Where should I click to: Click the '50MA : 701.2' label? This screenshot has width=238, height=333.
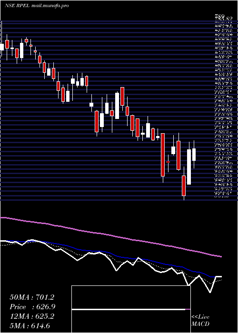coord(32,297)
